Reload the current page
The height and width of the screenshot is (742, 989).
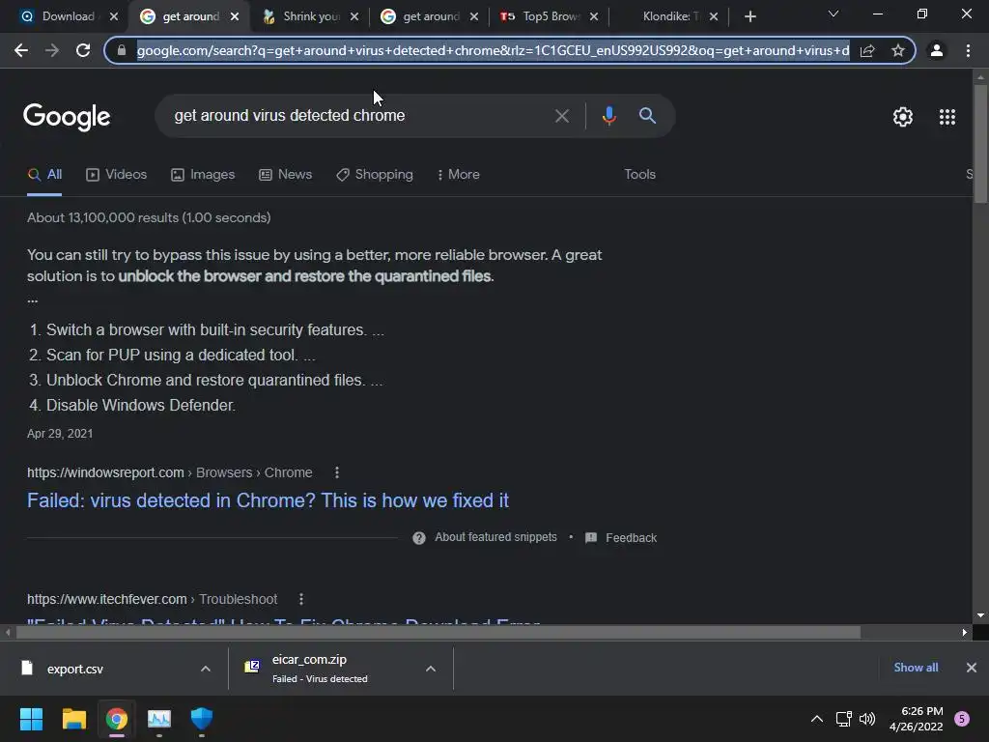click(x=83, y=50)
